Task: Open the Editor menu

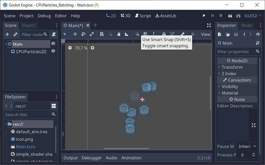Action: tap(61, 16)
